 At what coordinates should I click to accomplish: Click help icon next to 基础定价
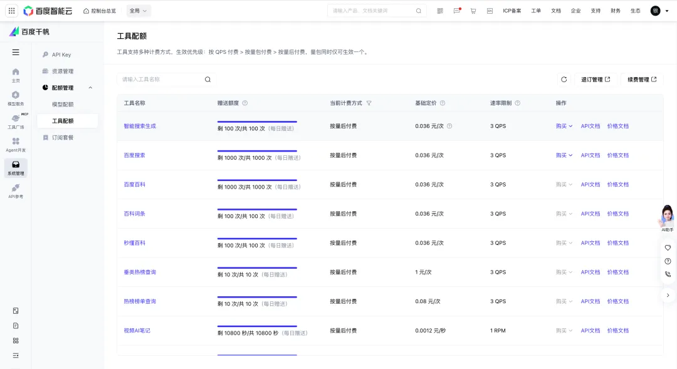point(443,103)
